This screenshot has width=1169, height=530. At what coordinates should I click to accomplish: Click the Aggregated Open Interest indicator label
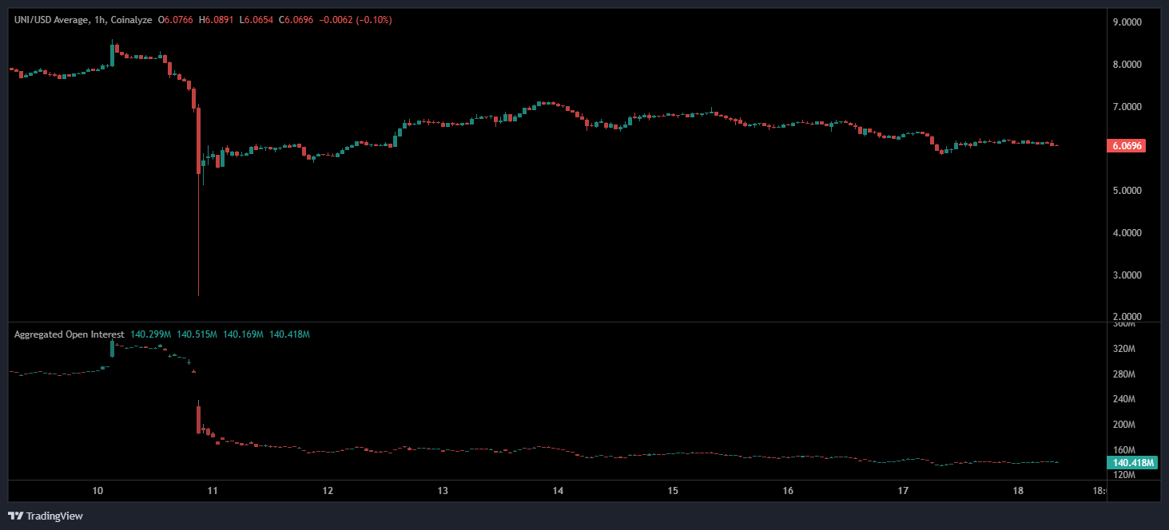point(69,334)
